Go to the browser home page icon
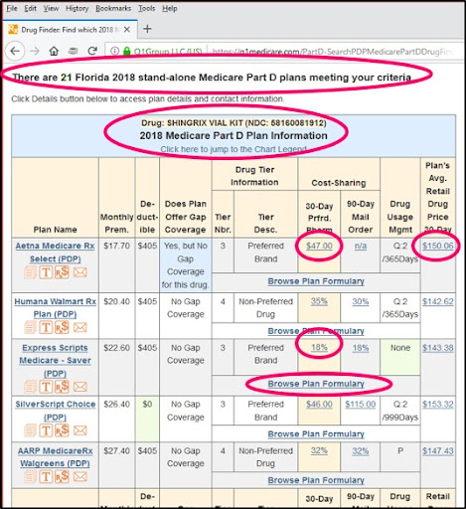 (54, 51)
